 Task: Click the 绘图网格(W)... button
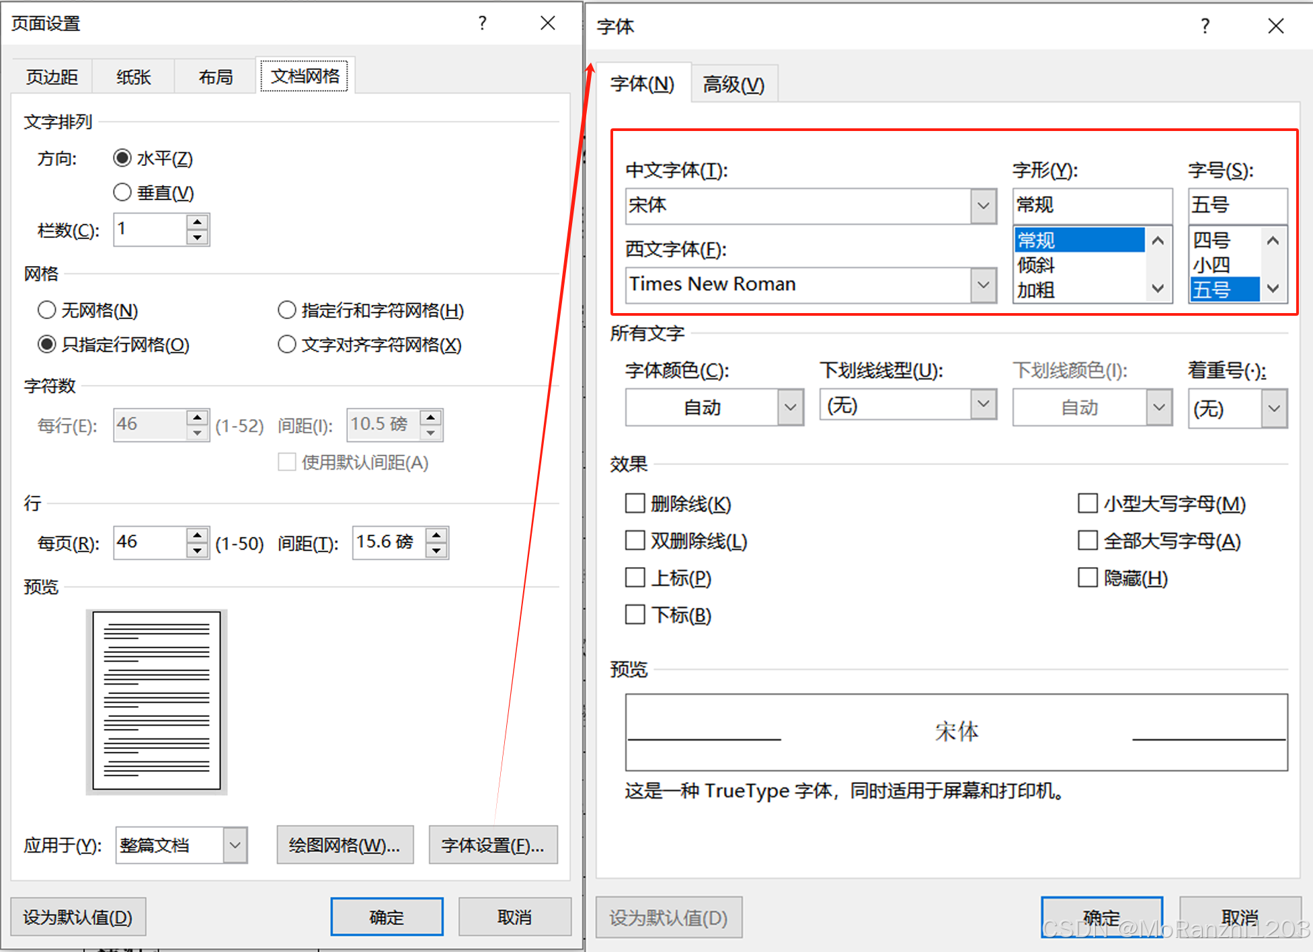(344, 845)
